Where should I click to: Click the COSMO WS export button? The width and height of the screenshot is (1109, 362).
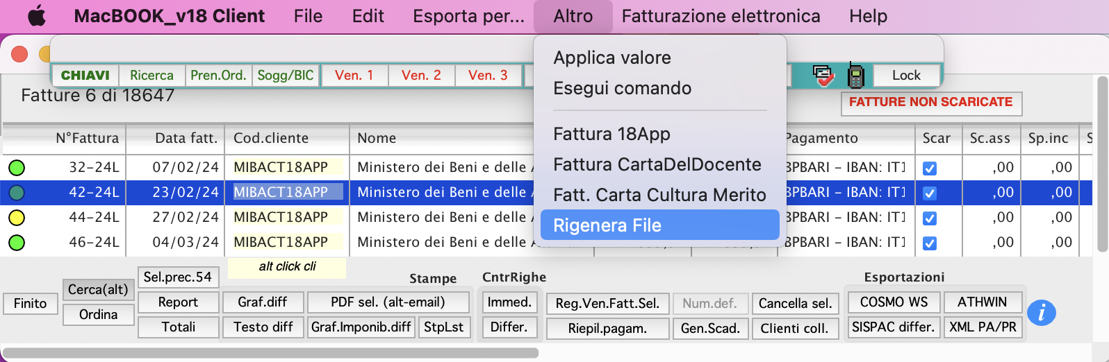894,302
